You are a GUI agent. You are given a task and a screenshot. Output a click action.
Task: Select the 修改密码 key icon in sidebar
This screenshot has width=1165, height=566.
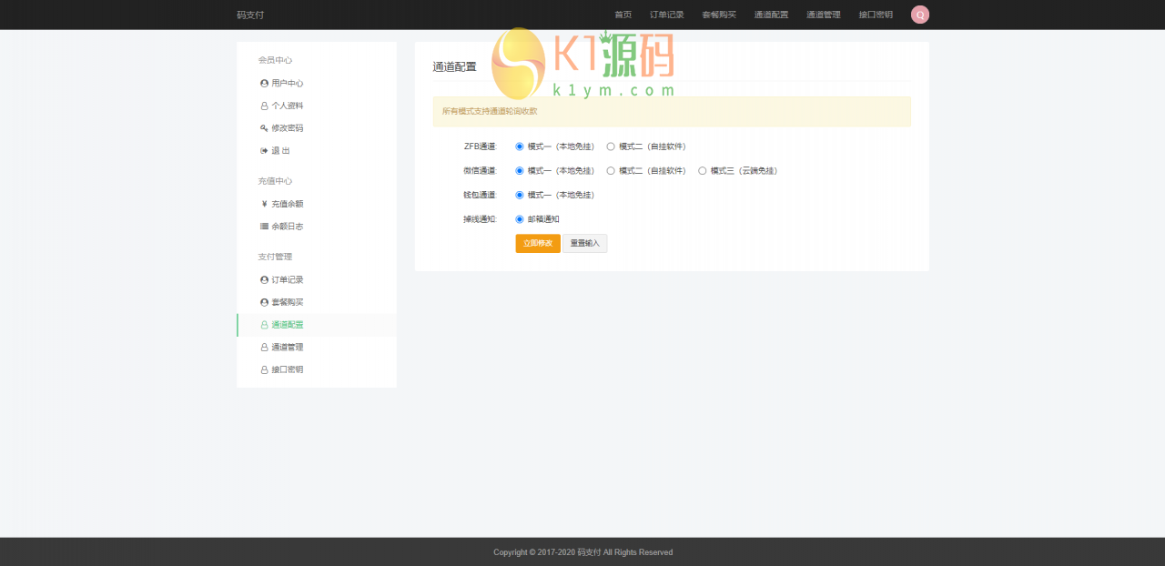(263, 128)
